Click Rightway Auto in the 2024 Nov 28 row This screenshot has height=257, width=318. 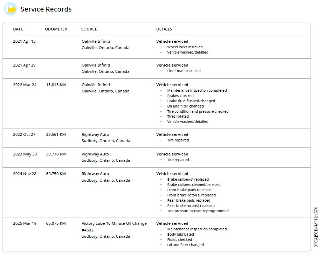pos(95,174)
